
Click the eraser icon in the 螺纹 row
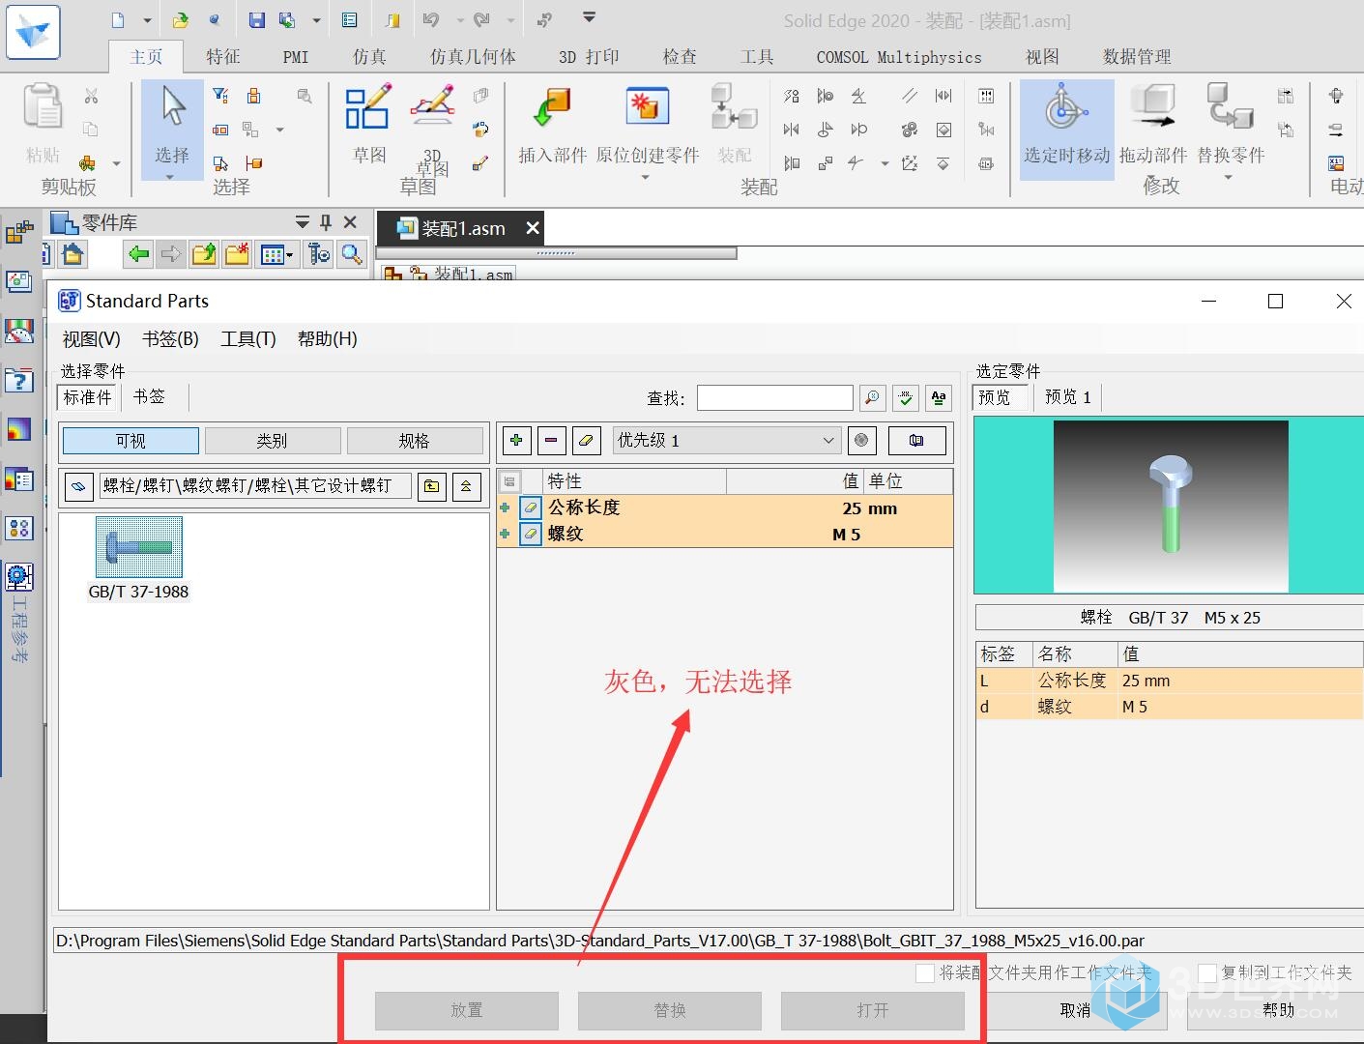click(x=531, y=534)
